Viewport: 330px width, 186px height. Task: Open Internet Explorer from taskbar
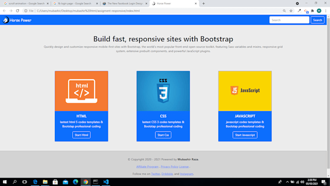35,182
